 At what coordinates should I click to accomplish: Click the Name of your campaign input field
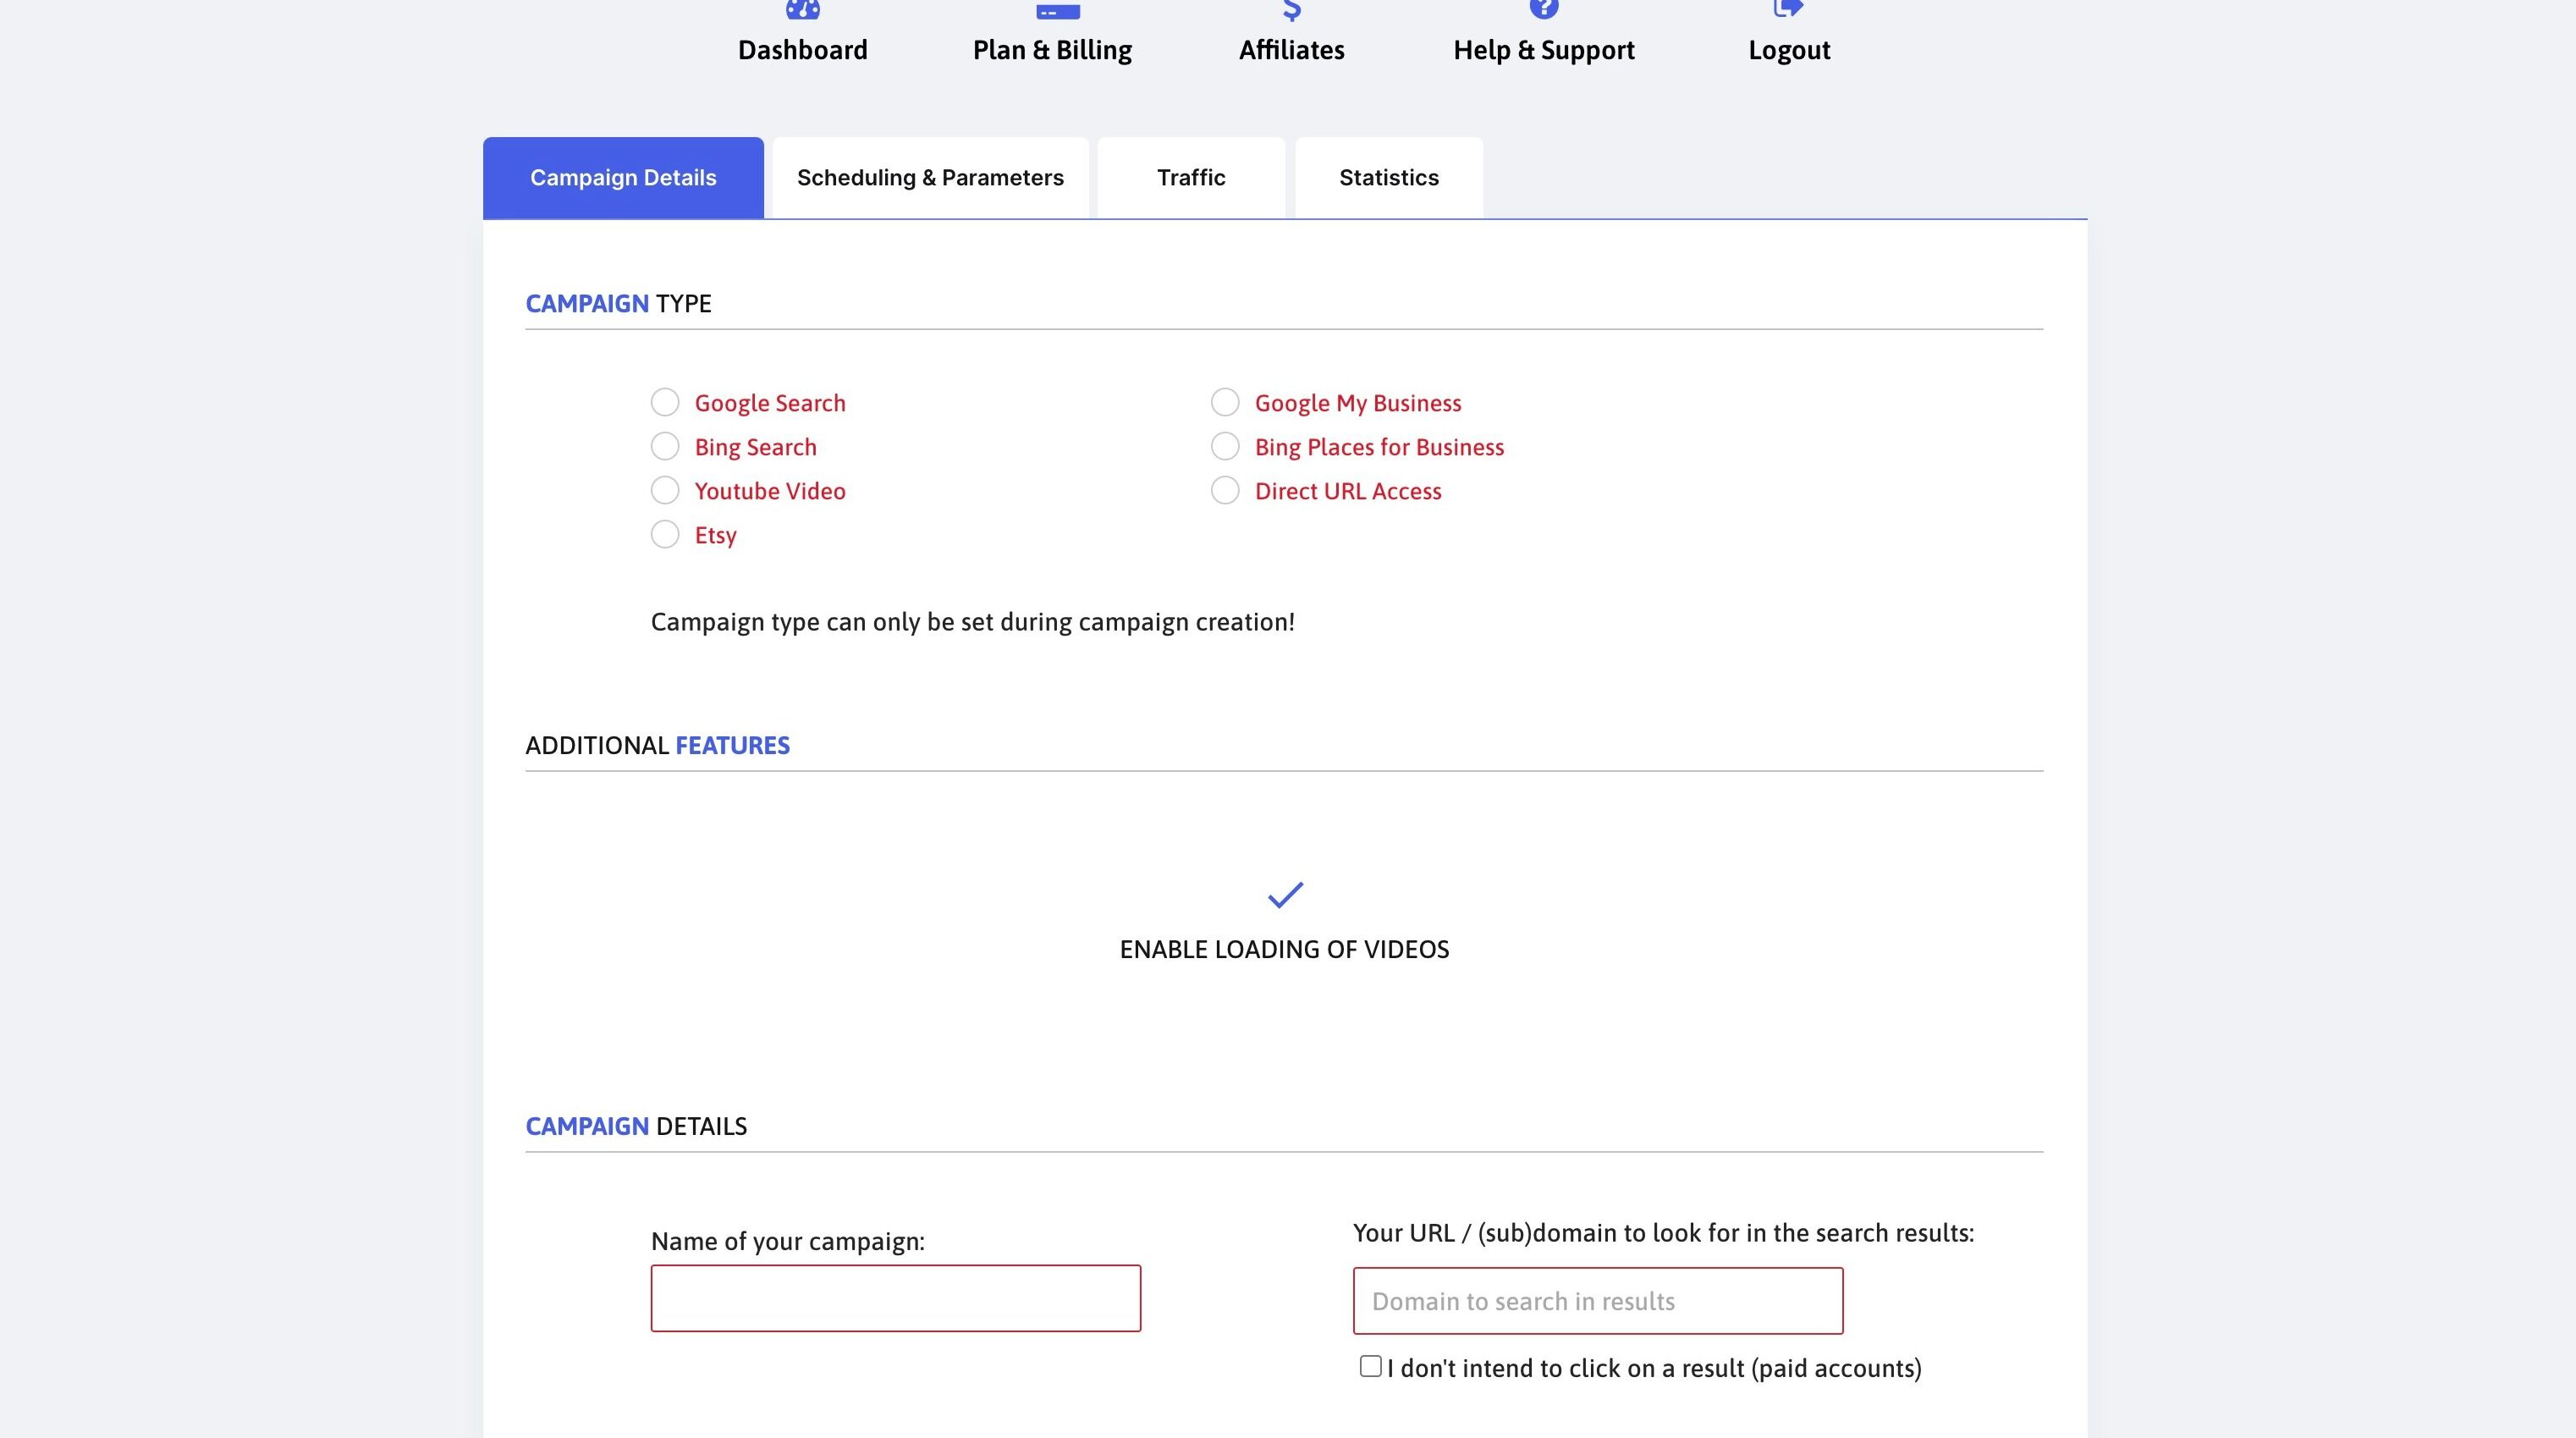tap(895, 1298)
